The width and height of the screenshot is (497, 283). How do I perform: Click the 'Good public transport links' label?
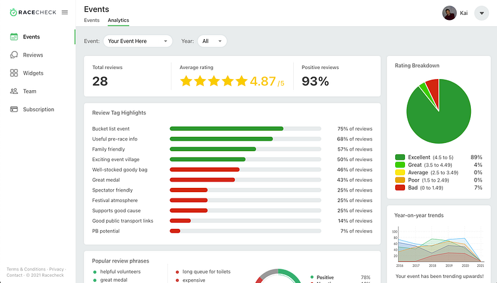122,221
